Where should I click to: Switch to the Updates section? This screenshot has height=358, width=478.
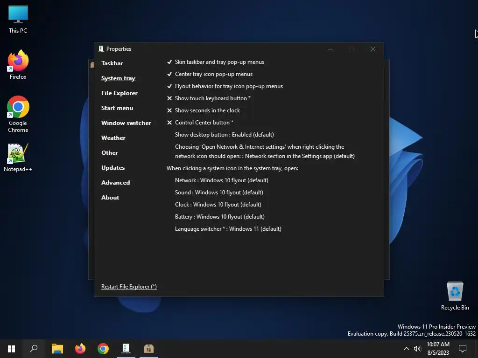coord(113,168)
